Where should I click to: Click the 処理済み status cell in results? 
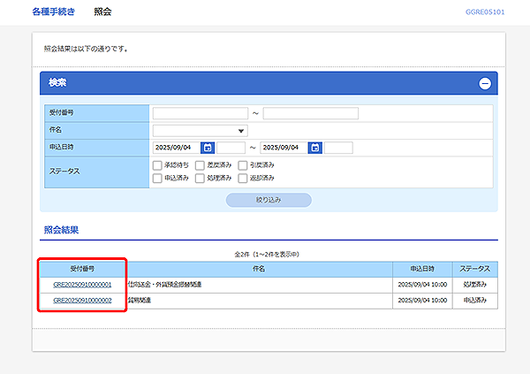click(475, 285)
